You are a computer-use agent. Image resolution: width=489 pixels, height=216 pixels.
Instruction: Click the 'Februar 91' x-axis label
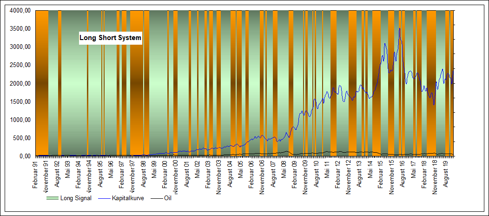pos(35,175)
